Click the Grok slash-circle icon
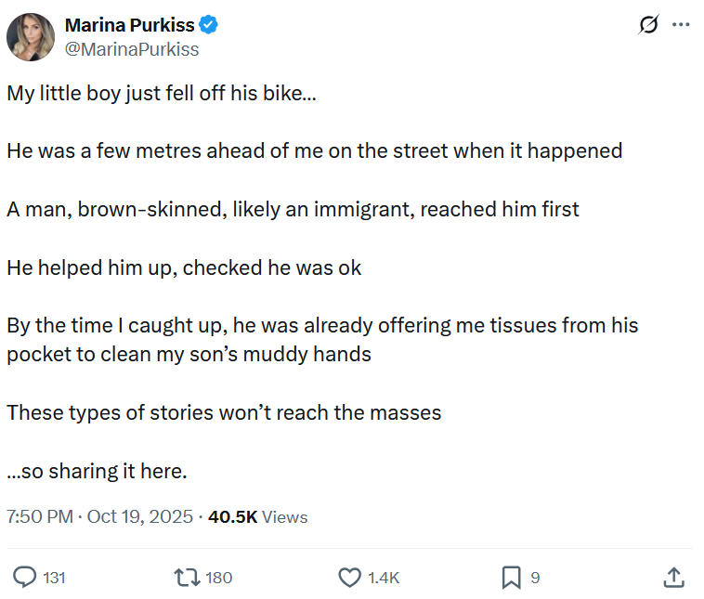 point(648,25)
